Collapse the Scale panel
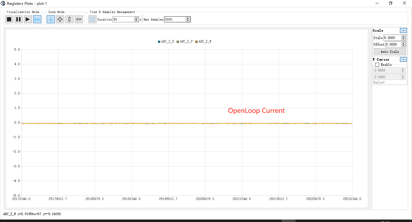412x222 pixels. (403, 30)
